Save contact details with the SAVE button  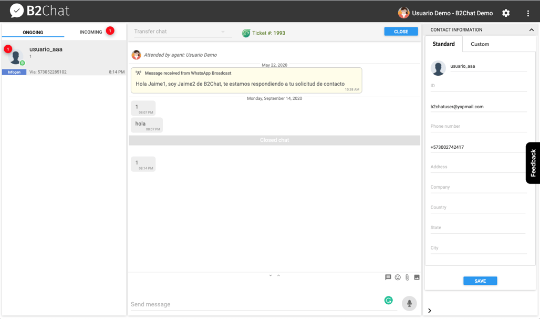[x=480, y=281]
